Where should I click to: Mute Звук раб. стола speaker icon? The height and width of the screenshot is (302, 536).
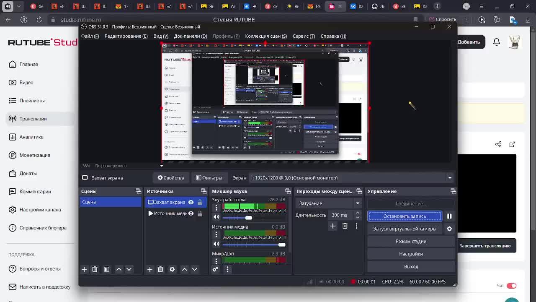(x=216, y=217)
